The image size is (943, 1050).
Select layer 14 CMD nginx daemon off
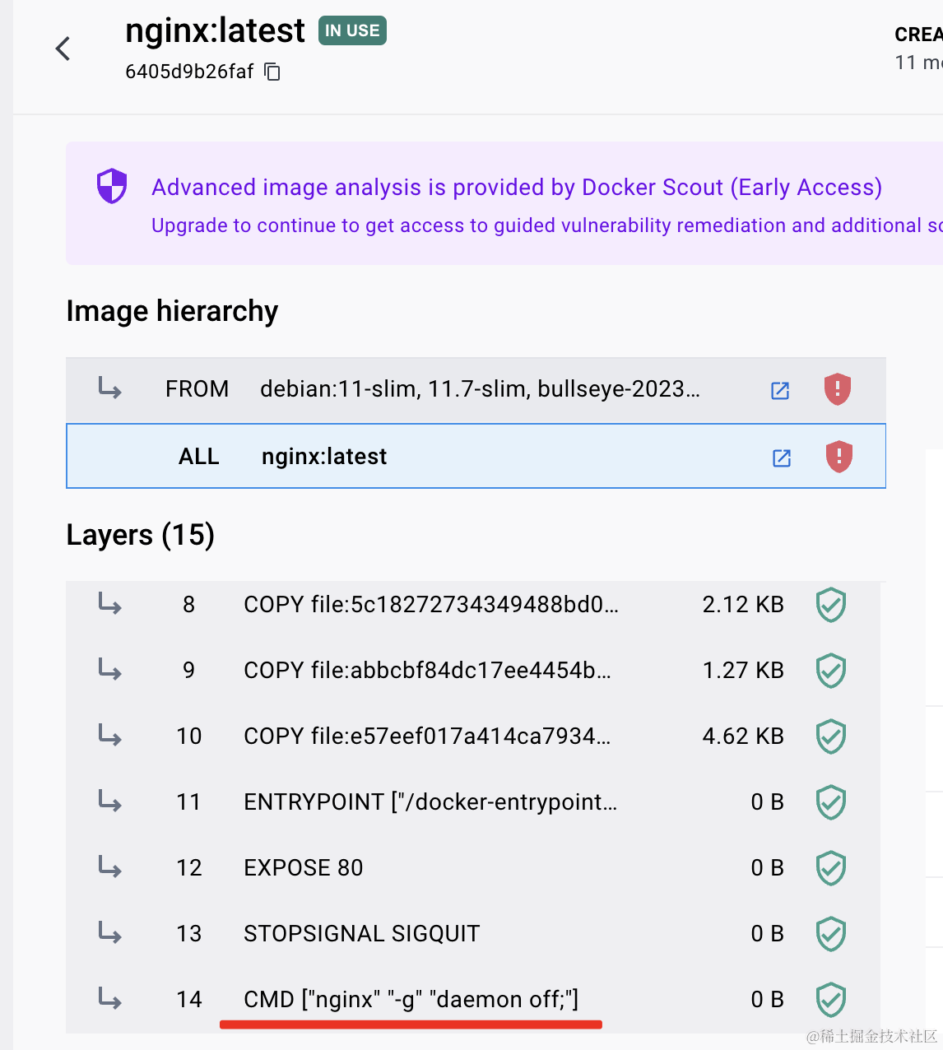pyautogui.click(x=411, y=1000)
